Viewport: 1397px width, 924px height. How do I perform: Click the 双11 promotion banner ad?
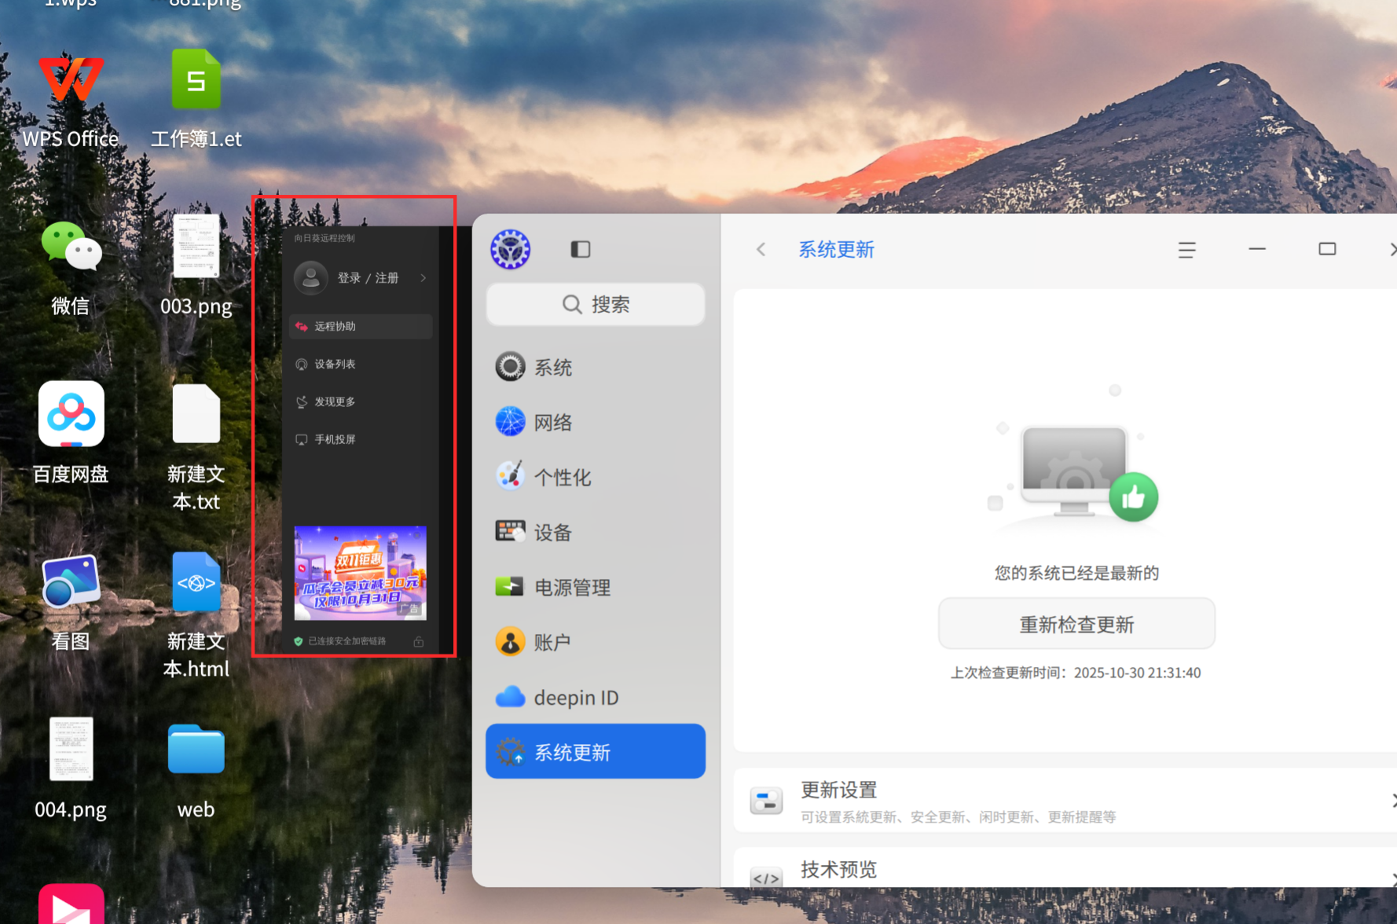click(x=361, y=573)
